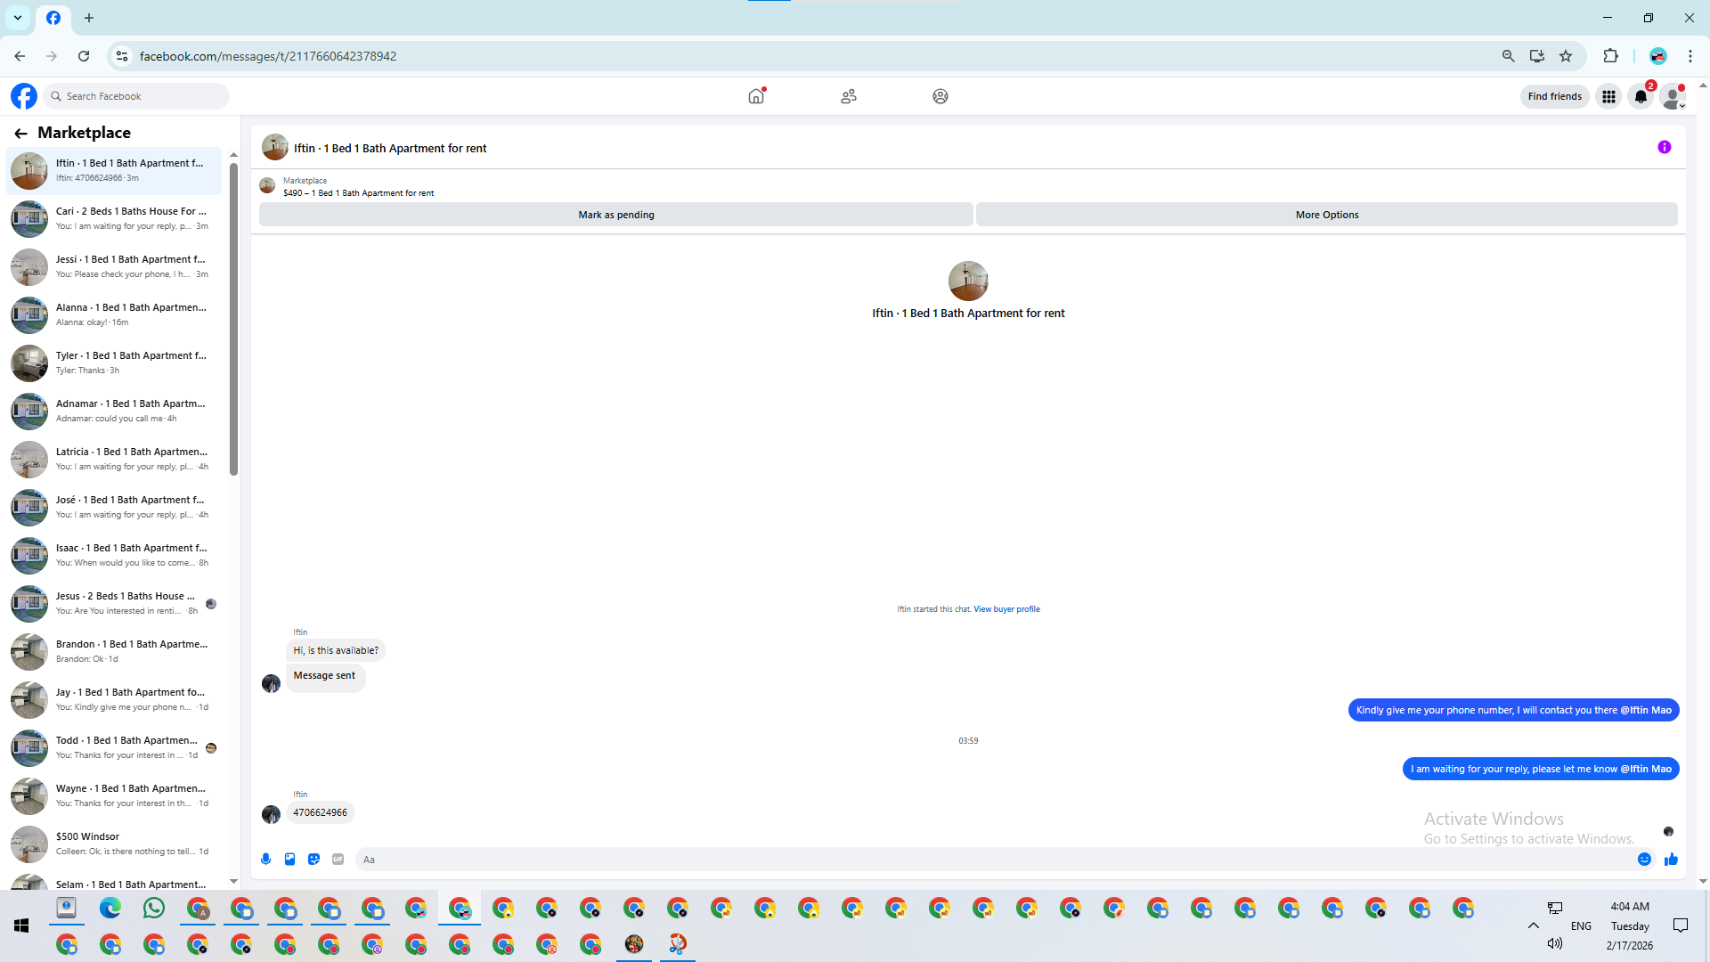The width and height of the screenshot is (1710, 962).
Task: Send a voice clip with microphone icon
Action: click(x=265, y=860)
